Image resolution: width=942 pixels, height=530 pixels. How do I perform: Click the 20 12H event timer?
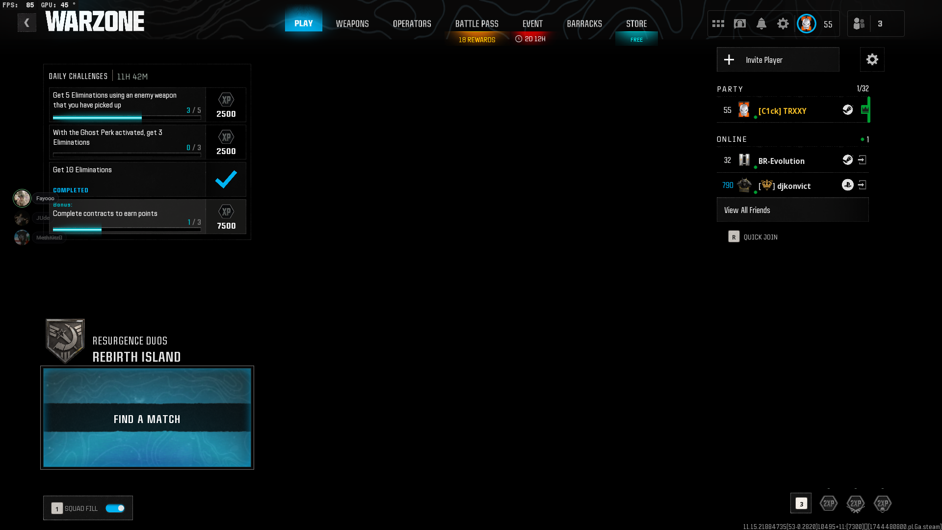point(530,39)
